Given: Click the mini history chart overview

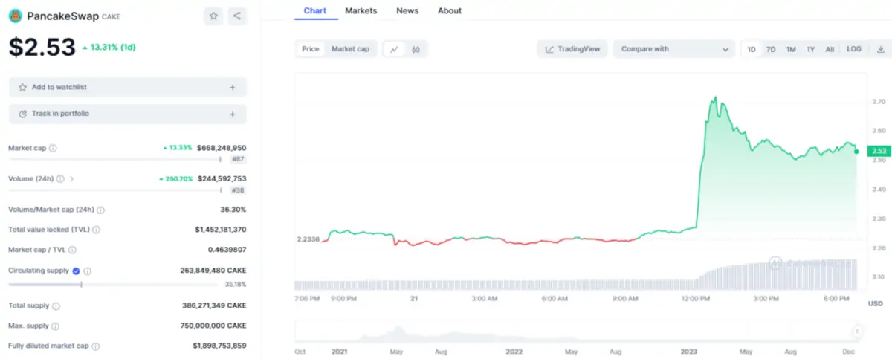Looking at the screenshot, I should [578, 331].
